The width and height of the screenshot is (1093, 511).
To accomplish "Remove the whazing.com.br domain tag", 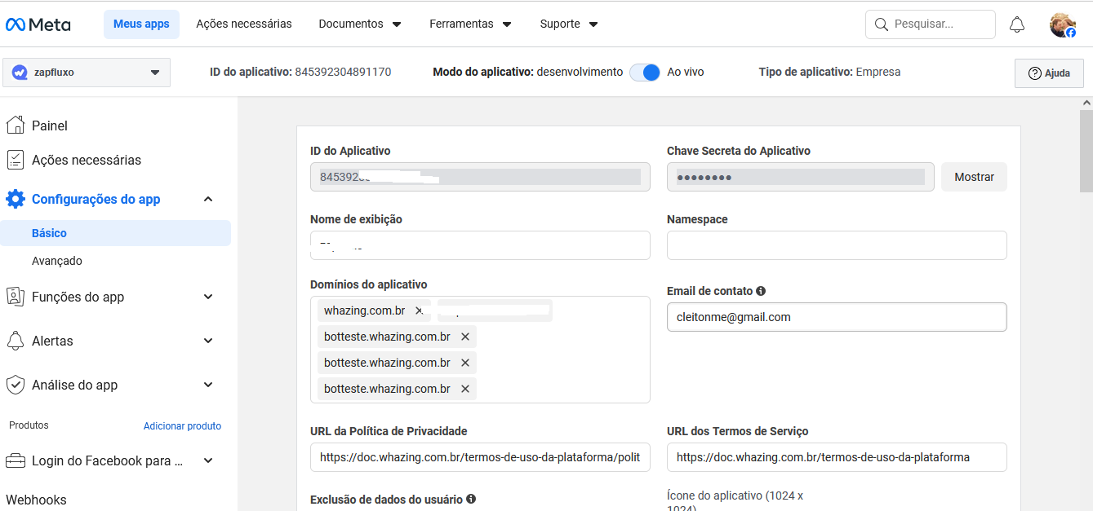I will pyautogui.click(x=420, y=311).
